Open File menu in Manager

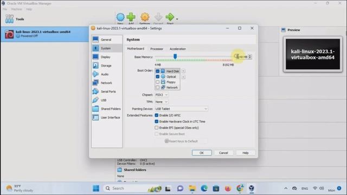[5, 9]
